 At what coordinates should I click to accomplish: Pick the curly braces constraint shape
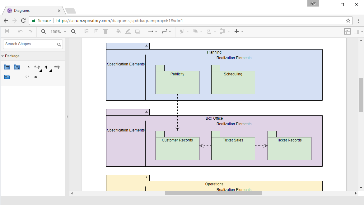pos(27,76)
